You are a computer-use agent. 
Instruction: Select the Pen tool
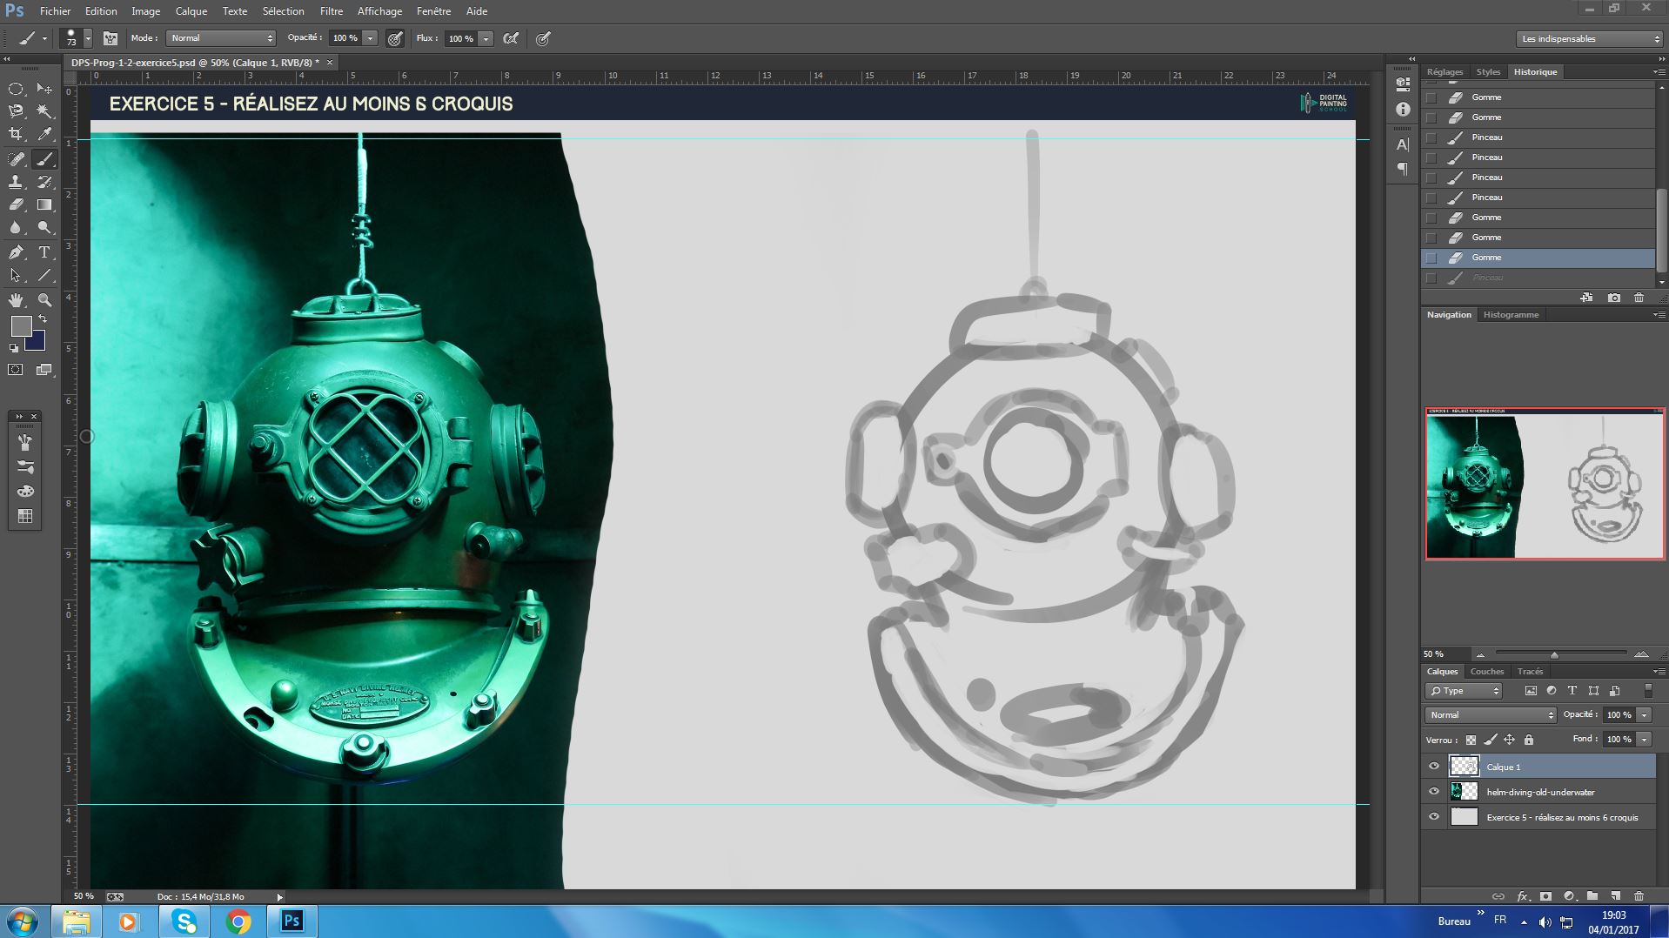pos(16,252)
